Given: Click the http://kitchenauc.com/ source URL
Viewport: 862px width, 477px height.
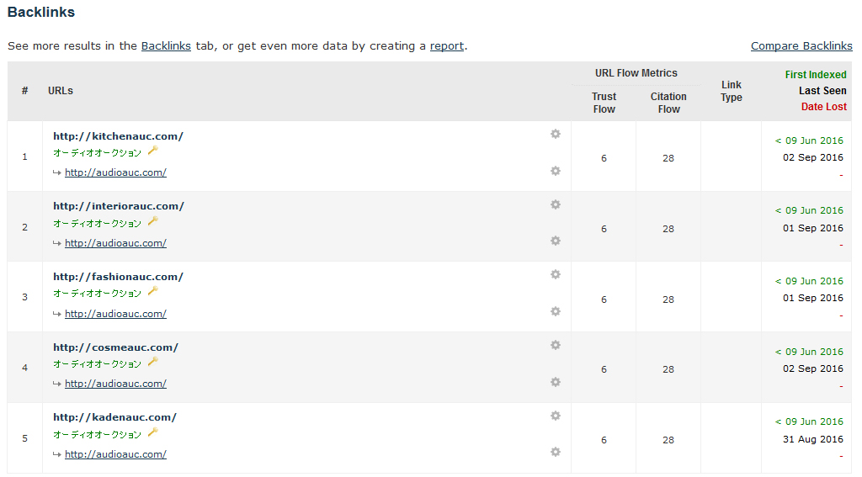Looking at the screenshot, I should [118, 136].
